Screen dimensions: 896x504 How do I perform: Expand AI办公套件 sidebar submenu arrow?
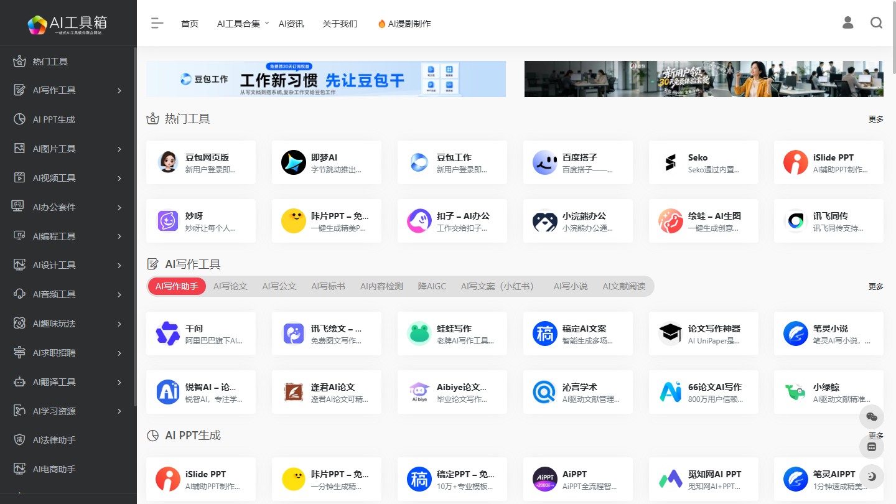pyautogui.click(x=119, y=207)
